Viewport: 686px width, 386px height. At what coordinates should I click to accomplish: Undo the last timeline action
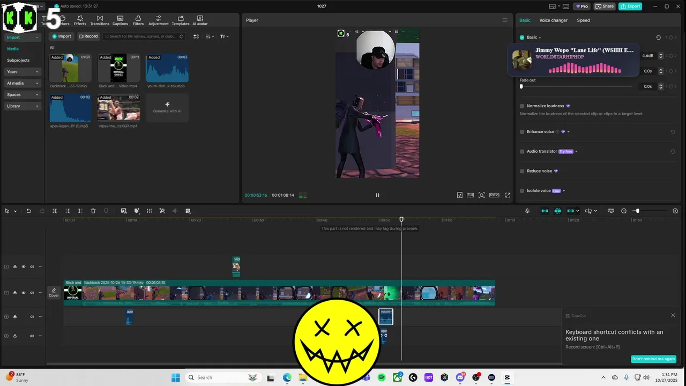(29, 211)
